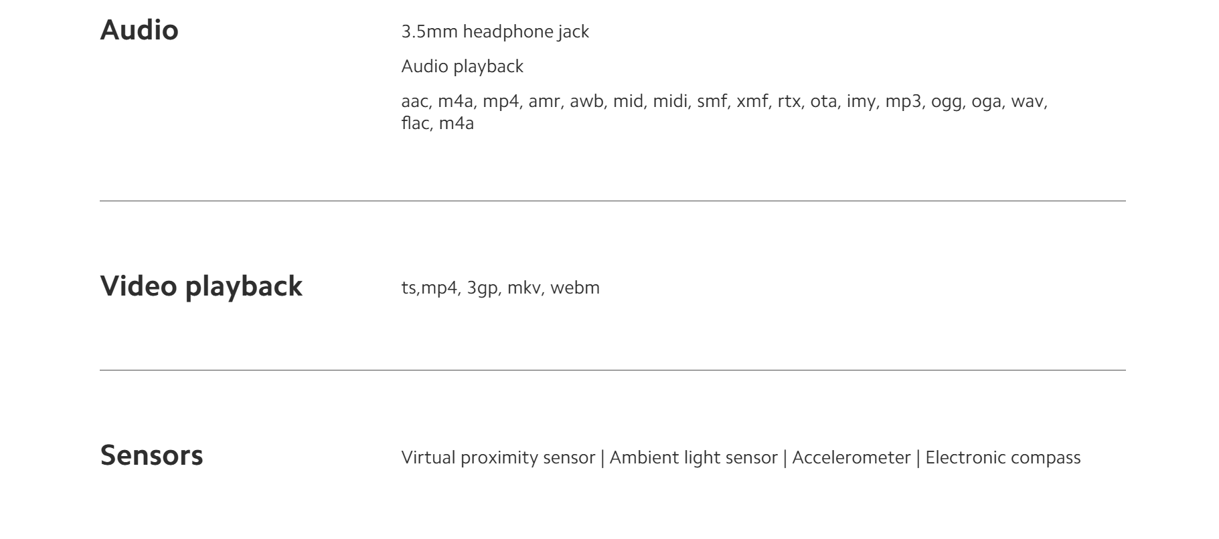
Task: Click the mkv video format
Action: click(x=523, y=288)
